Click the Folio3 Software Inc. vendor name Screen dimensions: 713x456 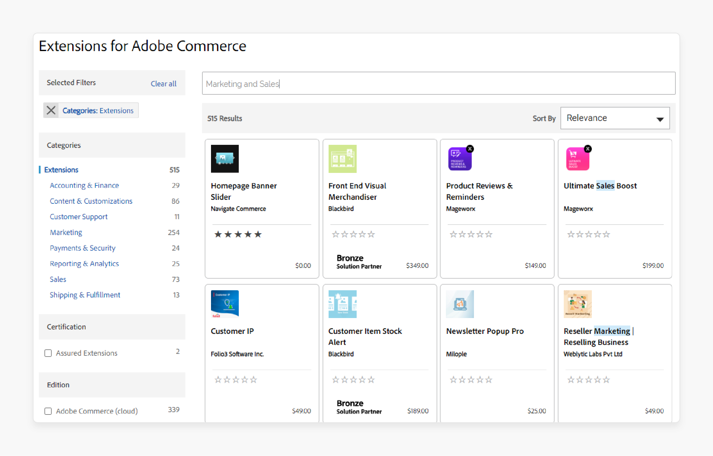[237, 354]
